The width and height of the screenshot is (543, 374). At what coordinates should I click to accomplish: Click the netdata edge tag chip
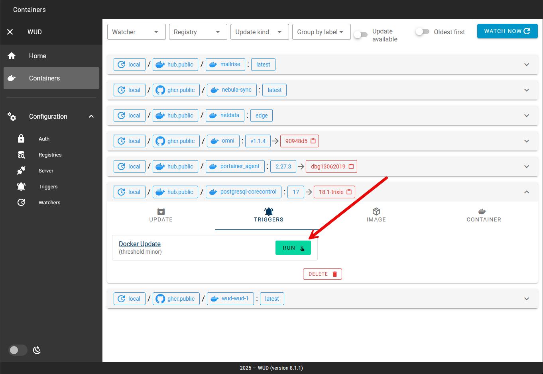pos(262,116)
